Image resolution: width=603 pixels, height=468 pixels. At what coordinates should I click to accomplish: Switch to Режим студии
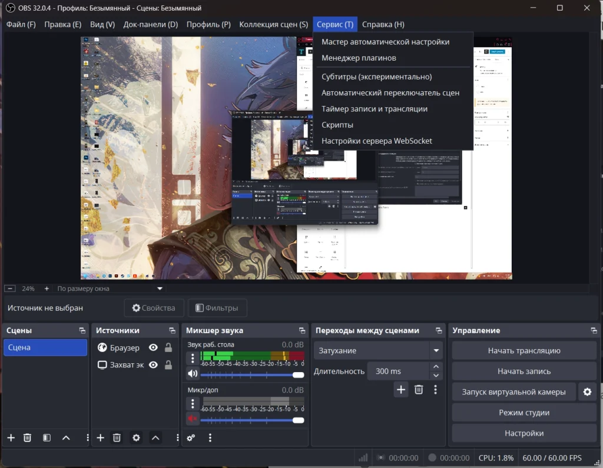click(x=524, y=412)
